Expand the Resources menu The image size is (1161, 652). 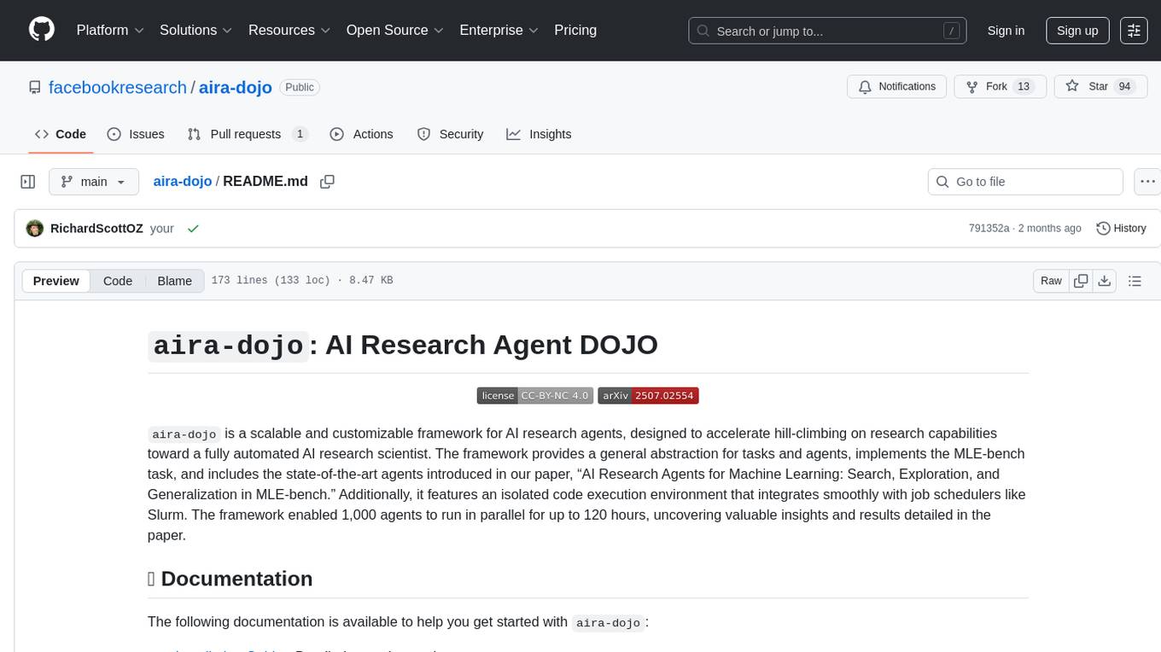(289, 30)
